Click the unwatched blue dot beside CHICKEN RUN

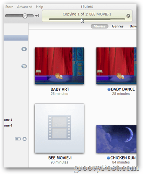[109, 158]
